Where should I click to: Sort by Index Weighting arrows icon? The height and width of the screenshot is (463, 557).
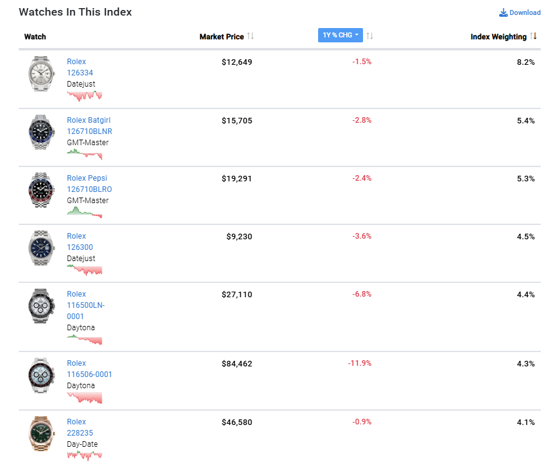533,36
